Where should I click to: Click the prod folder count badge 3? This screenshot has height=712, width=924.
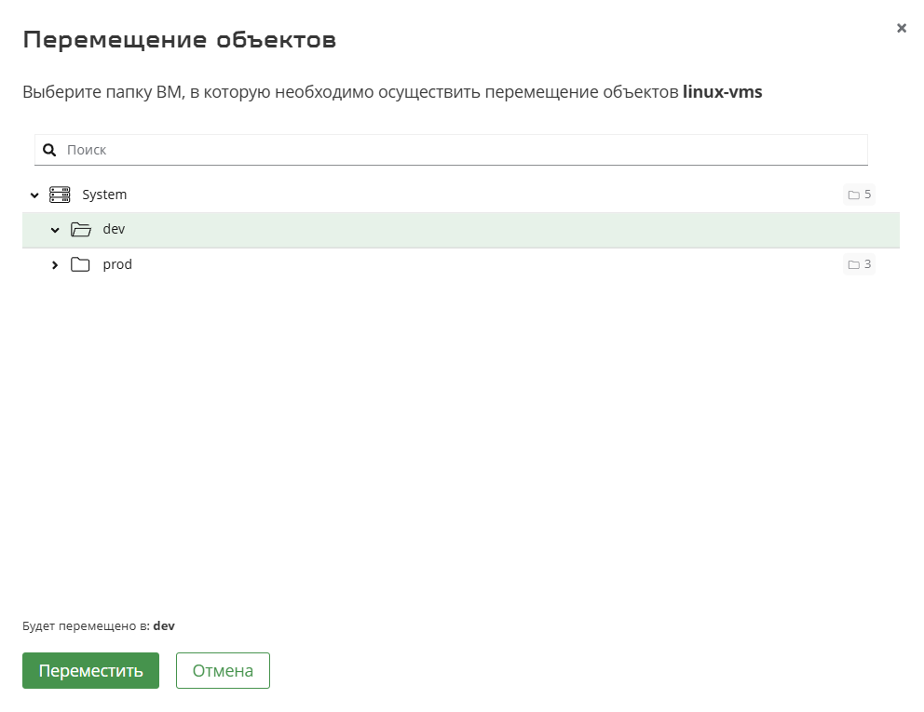point(859,264)
